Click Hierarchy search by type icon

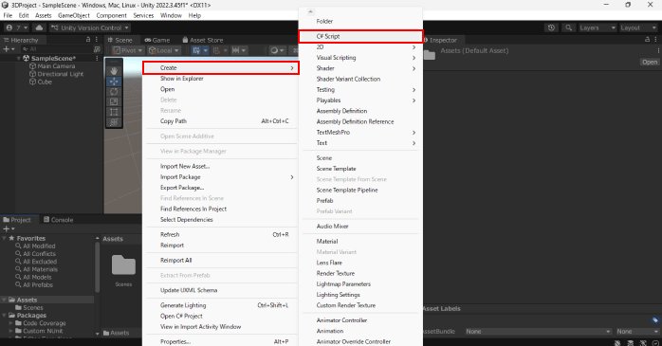click(97, 49)
